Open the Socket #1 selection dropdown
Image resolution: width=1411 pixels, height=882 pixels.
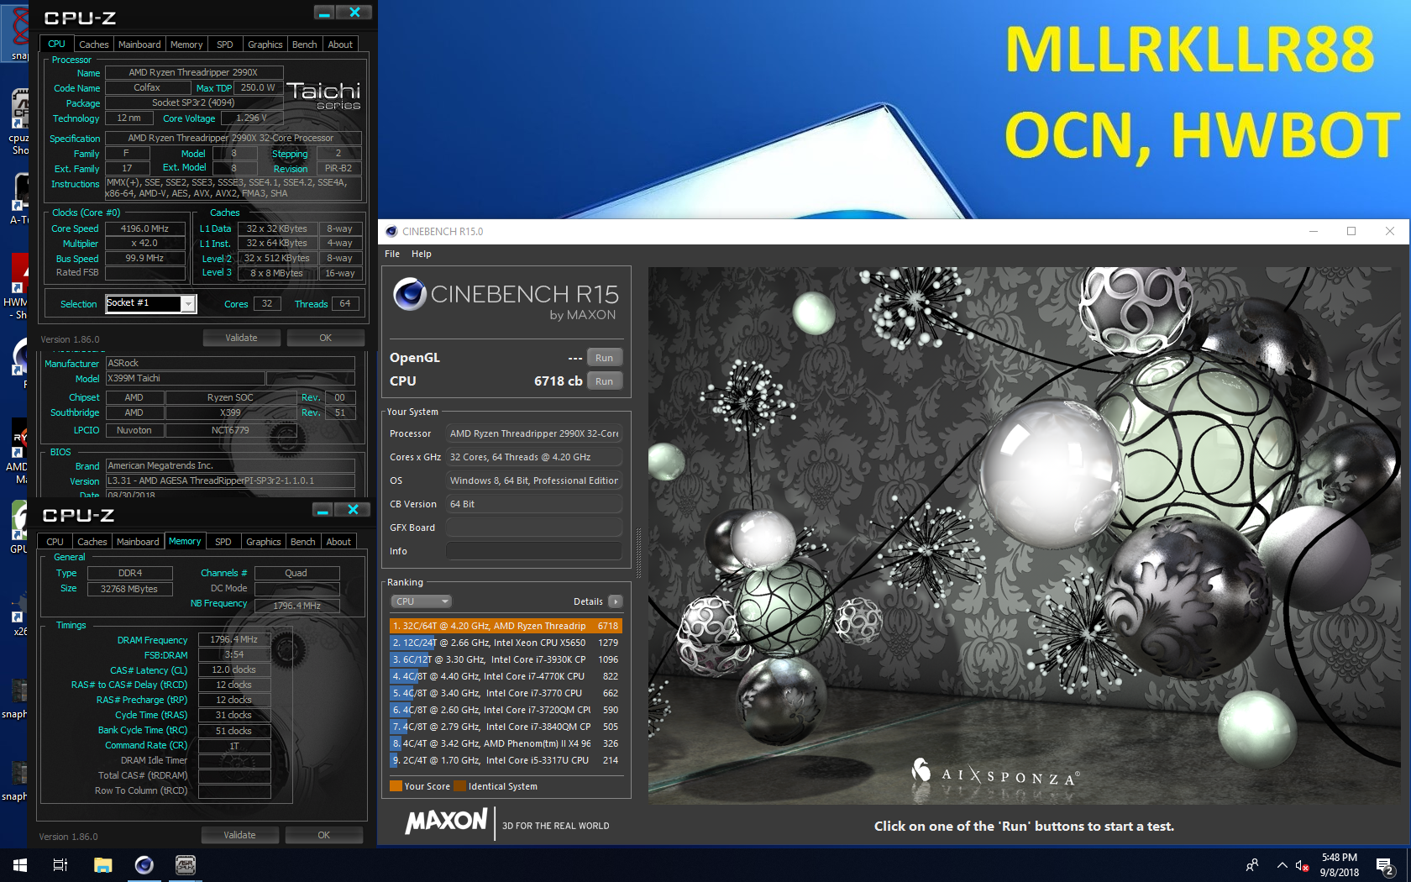(x=151, y=303)
